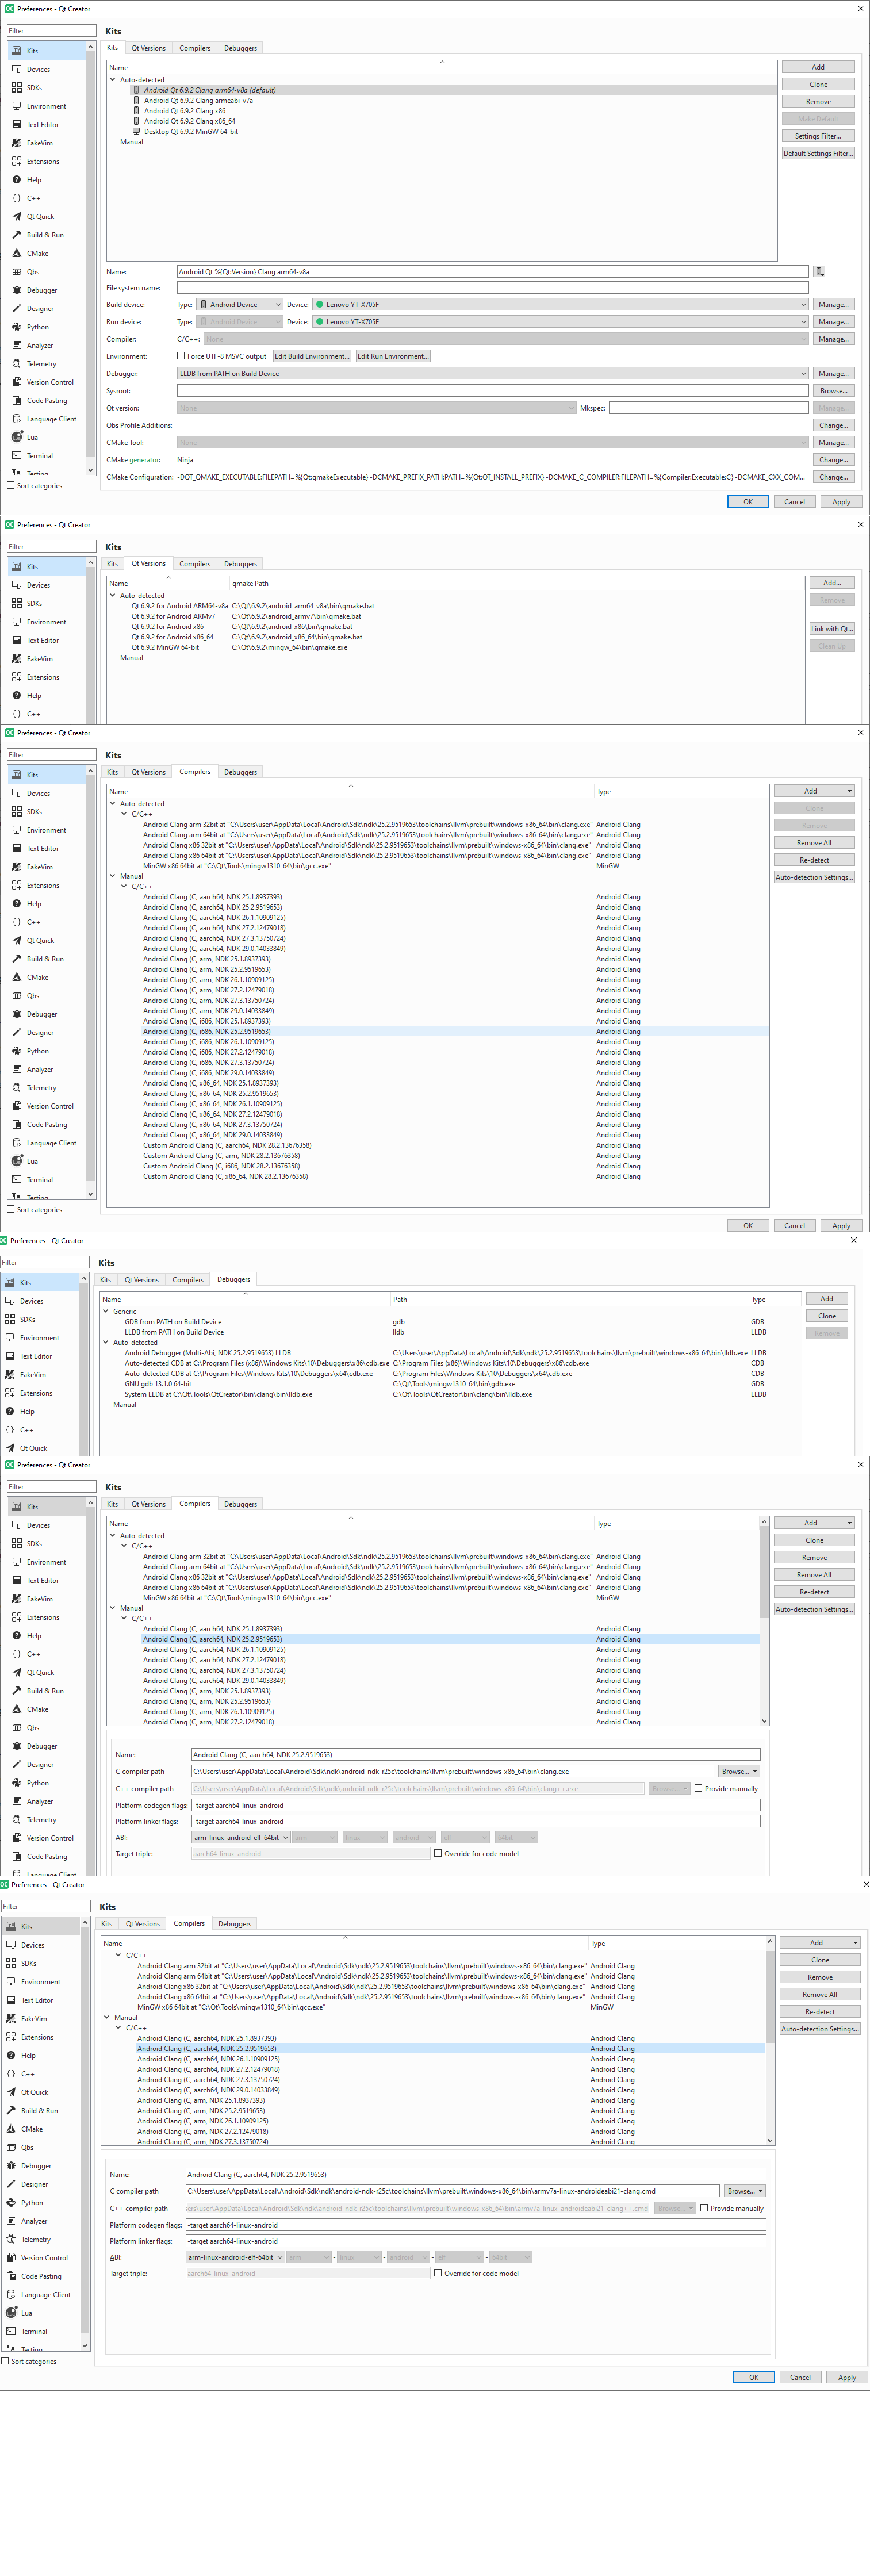Choose Build & Run hammer icon in Kits-tab window
The height and width of the screenshot is (2576, 870).
(17, 235)
